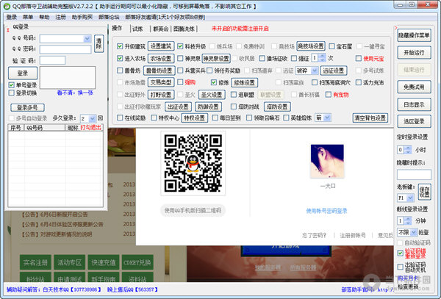Enable the 有宠物 checkbox
Image resolution: width=441 pixels, height=299 pixels.
(x=329, y=95)
